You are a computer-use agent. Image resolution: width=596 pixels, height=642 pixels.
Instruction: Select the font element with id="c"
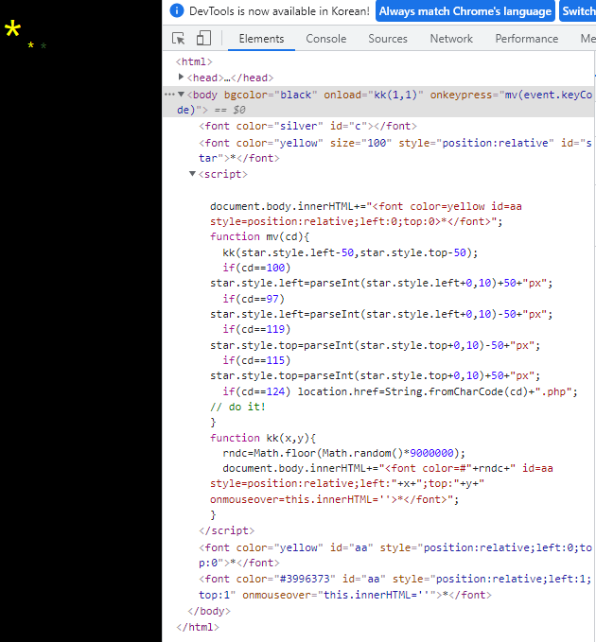coord(307,126)
